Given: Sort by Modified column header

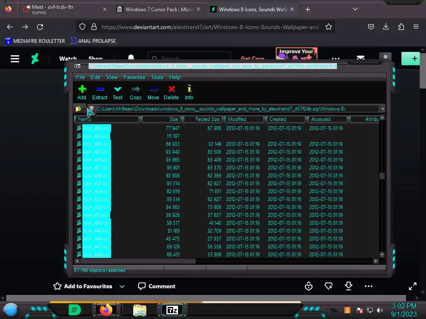Looking at the screenshot, I should point(245,119).
